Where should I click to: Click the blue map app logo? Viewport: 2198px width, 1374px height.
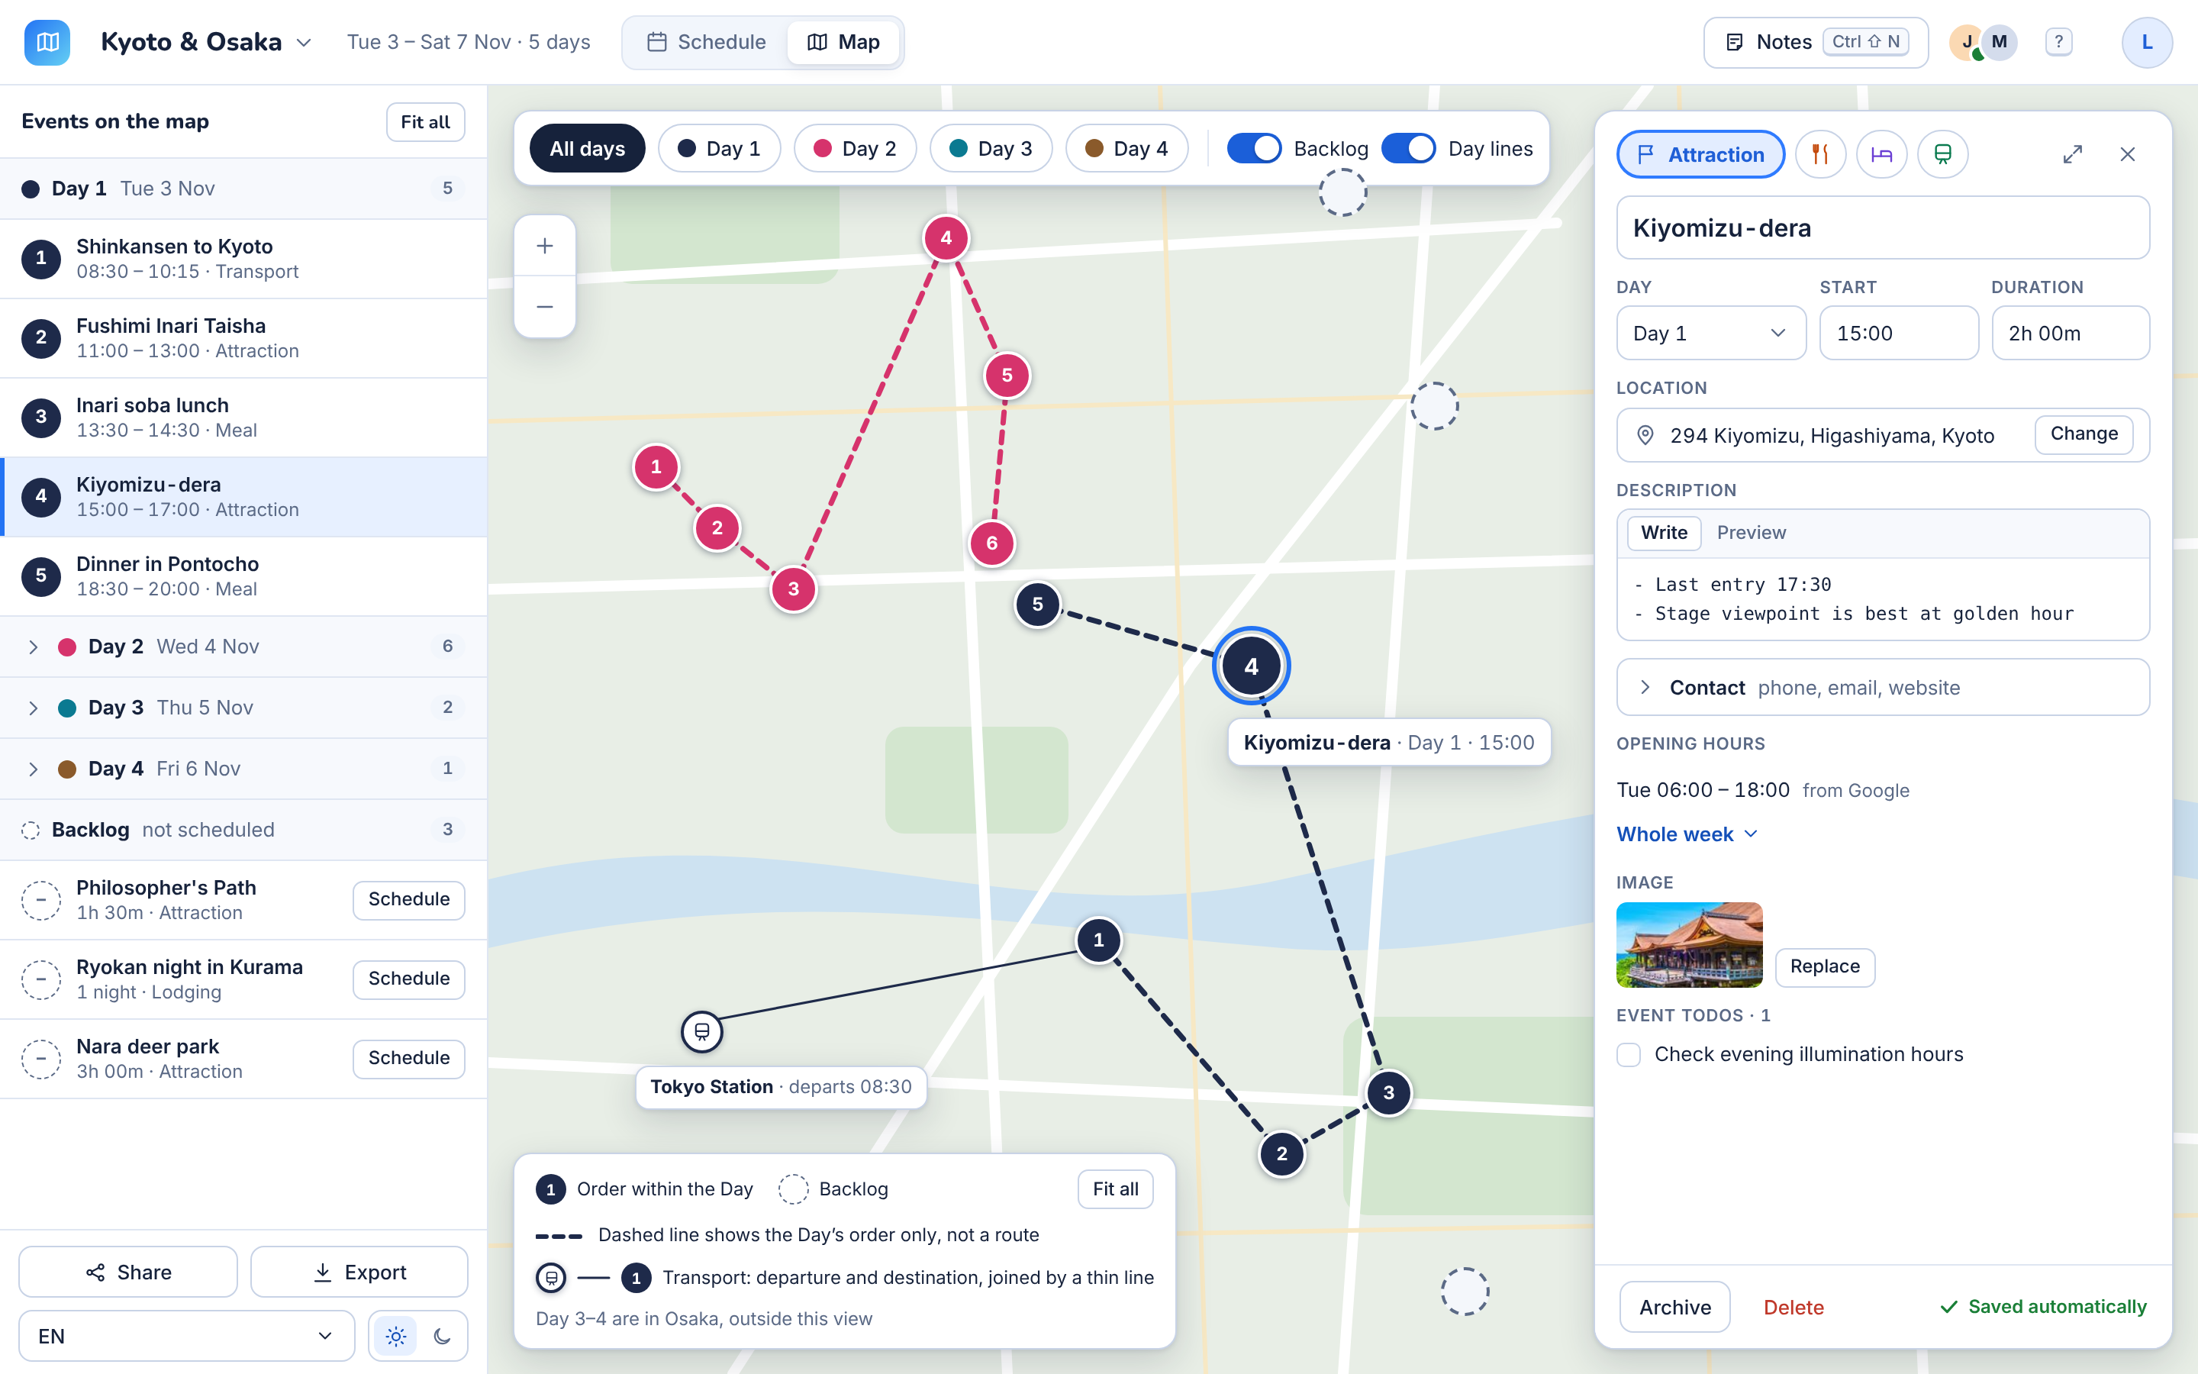tap(47, 42)
